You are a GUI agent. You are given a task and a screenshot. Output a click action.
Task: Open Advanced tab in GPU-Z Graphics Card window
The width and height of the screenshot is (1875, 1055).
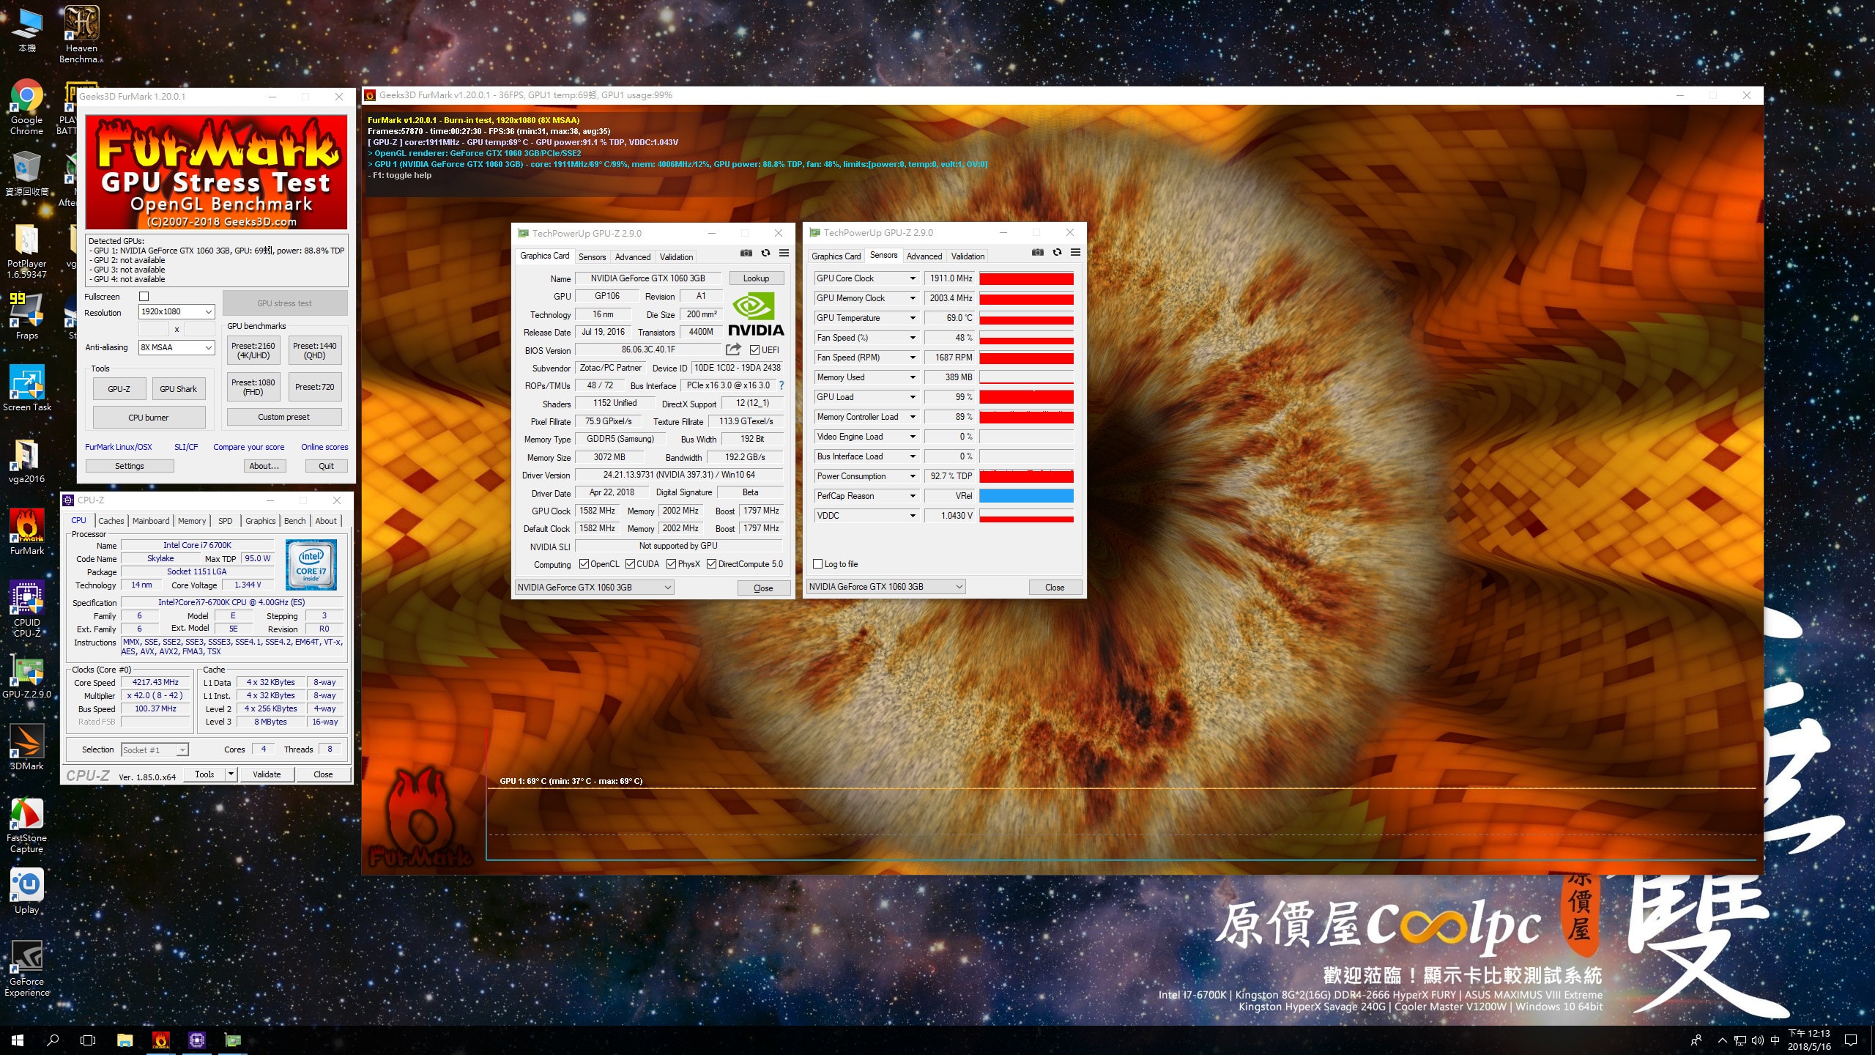[x=633, y=257]
